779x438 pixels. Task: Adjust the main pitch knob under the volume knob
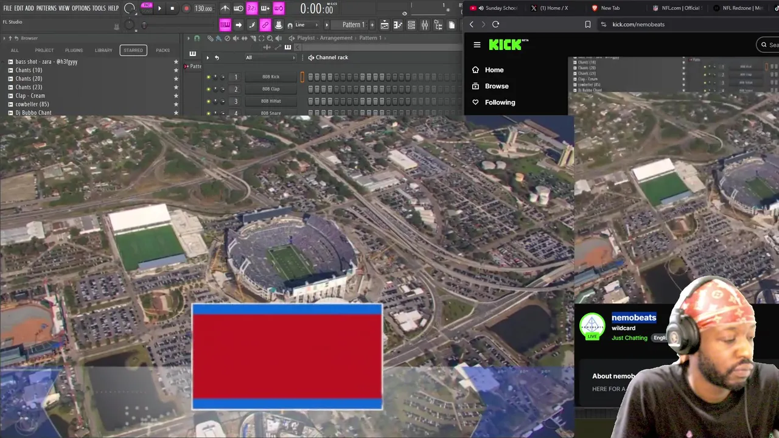pyautogui.click(x=129, y=25)
